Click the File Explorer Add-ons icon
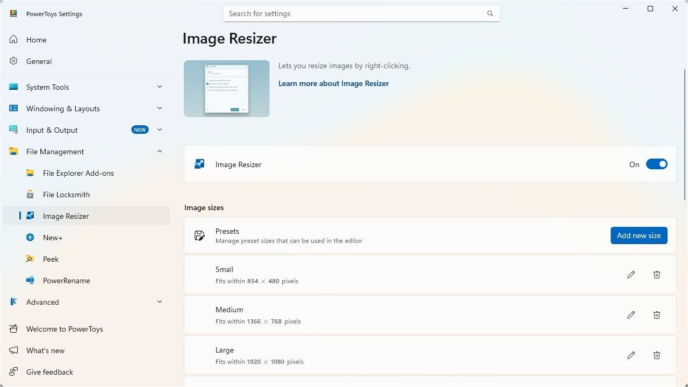Viewport: 688px width, 387px height. (30, 173)
